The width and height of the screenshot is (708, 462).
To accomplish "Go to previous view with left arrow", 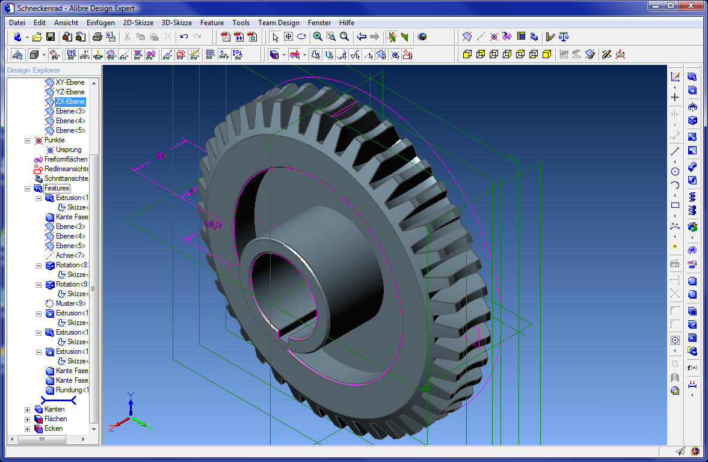I will tap(362, 37).
